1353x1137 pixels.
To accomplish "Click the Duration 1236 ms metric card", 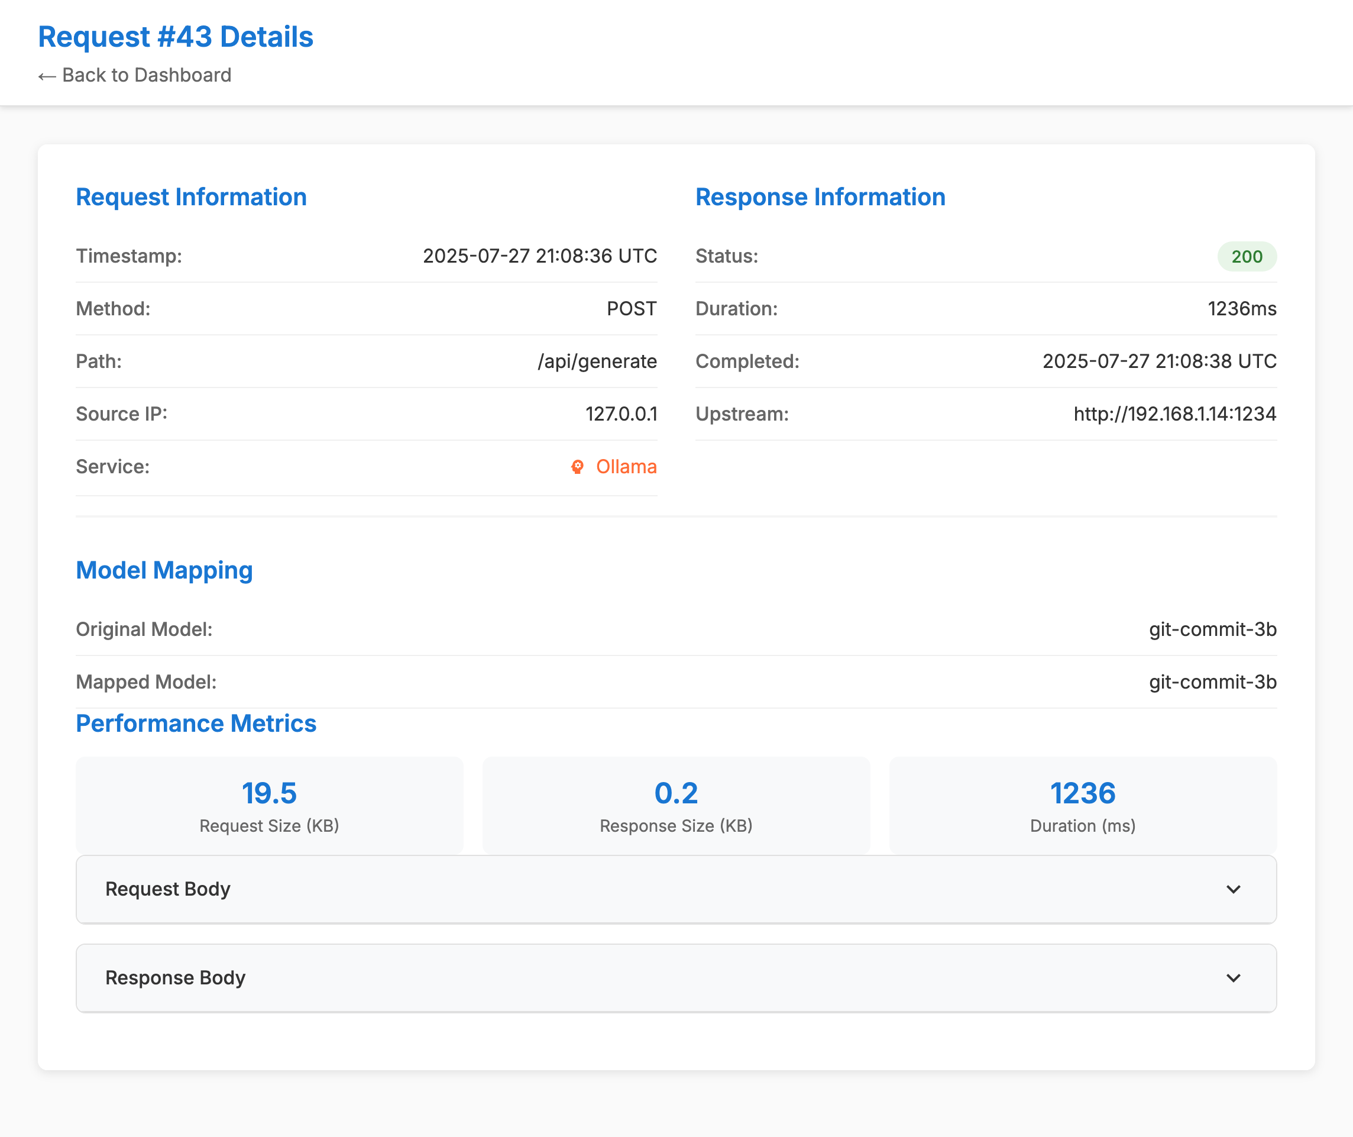I will 1082,805.
